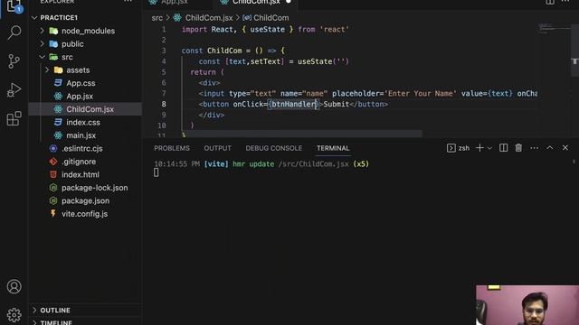
Task: Kill the terminal with the trash icon
Action: 518,148
